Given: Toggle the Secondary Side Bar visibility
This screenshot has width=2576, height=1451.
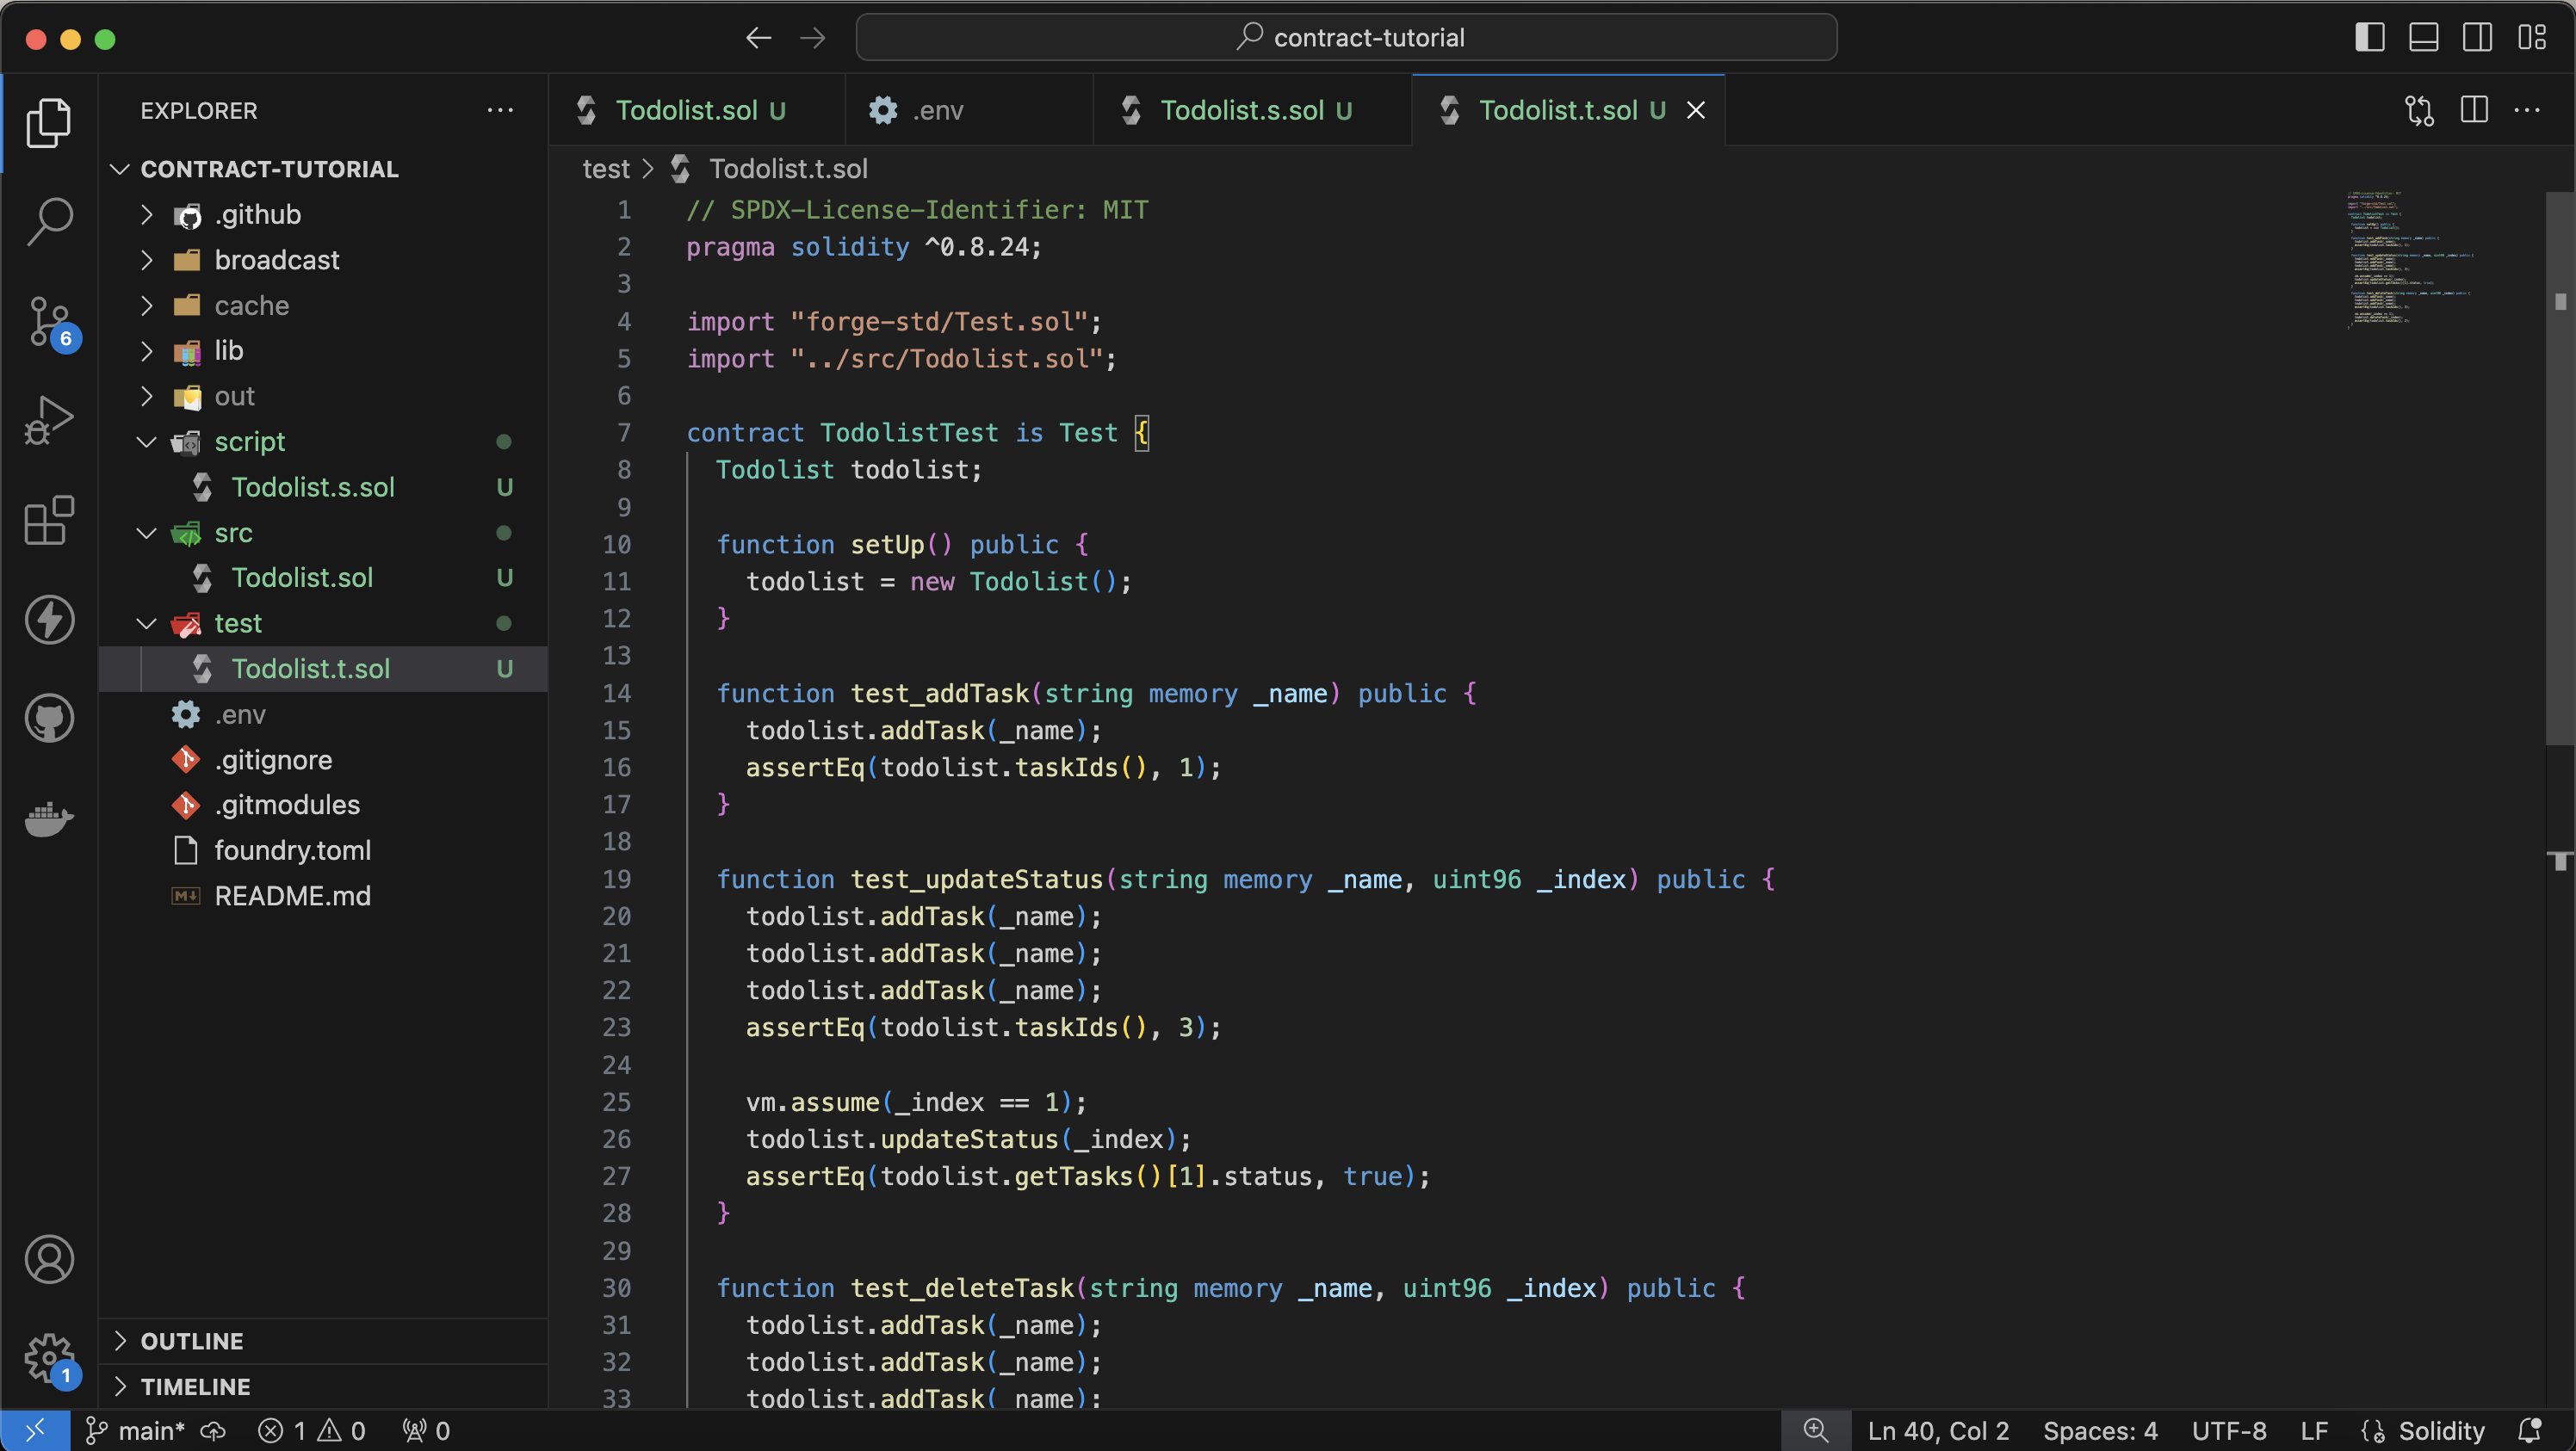Looking at the screenshot, I should [x=2477, y=38].
